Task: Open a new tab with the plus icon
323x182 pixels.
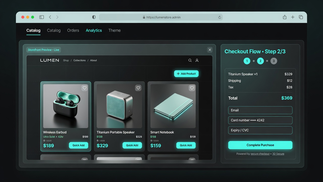Action: click(x=293, y=17)
